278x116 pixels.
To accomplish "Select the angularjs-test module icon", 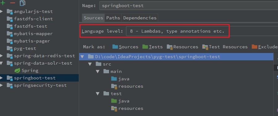I will coord(10,12).
